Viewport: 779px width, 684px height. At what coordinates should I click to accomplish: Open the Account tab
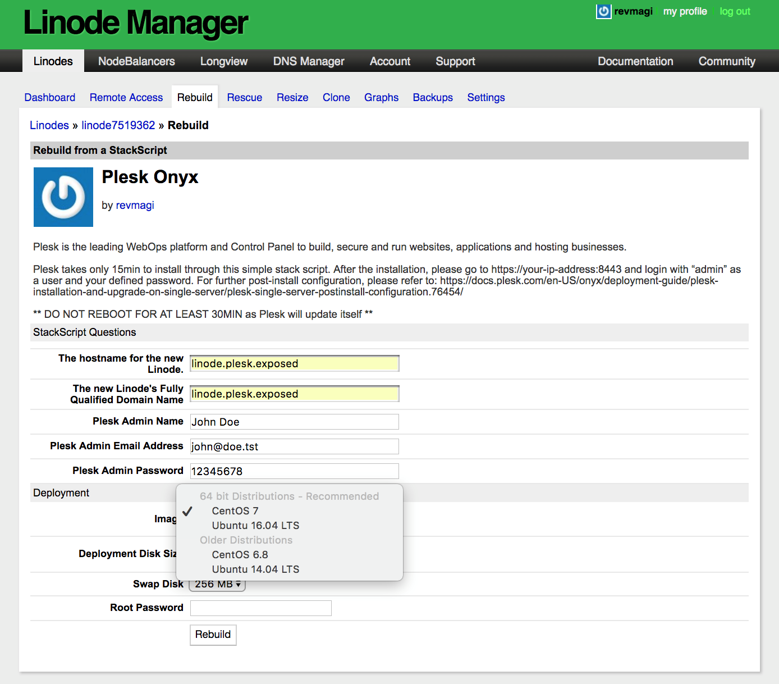[390, 61]
